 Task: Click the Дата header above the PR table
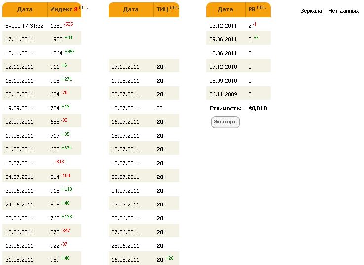pos(225,10)
